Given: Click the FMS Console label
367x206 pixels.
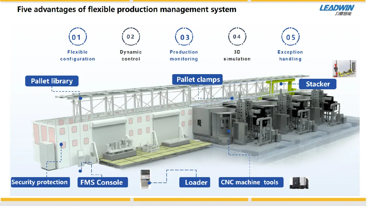Looking at the screenshot, I should tap(102, 182).
